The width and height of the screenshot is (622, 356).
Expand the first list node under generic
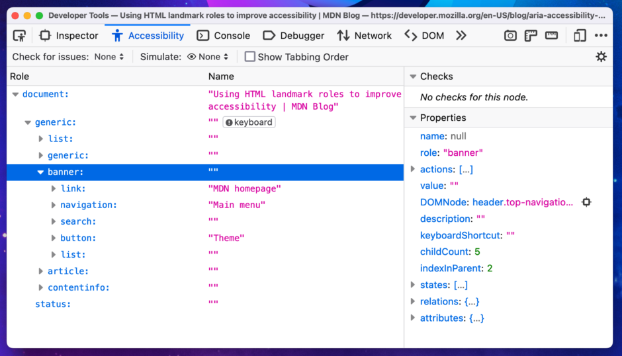(40, 139)
